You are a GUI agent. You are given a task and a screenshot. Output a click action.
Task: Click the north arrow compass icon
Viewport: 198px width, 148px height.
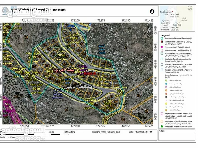[x=152, y=11]
